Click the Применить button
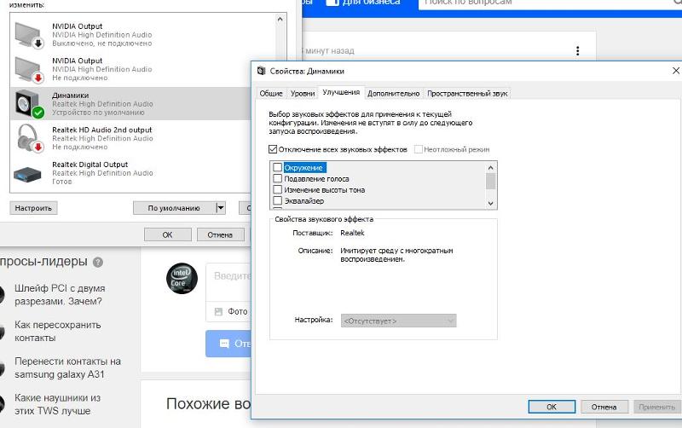 pos(656,408)
